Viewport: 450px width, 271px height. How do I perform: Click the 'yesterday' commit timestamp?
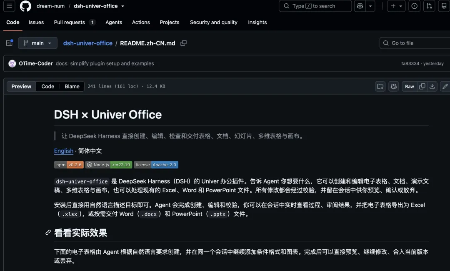(433, 63)
